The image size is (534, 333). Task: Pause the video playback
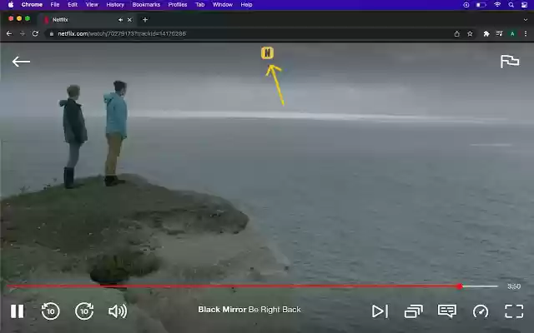tap(17, 311)
